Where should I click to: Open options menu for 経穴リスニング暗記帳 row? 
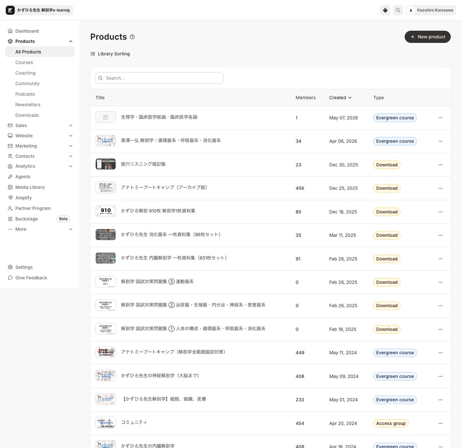[x=440, y=165]
